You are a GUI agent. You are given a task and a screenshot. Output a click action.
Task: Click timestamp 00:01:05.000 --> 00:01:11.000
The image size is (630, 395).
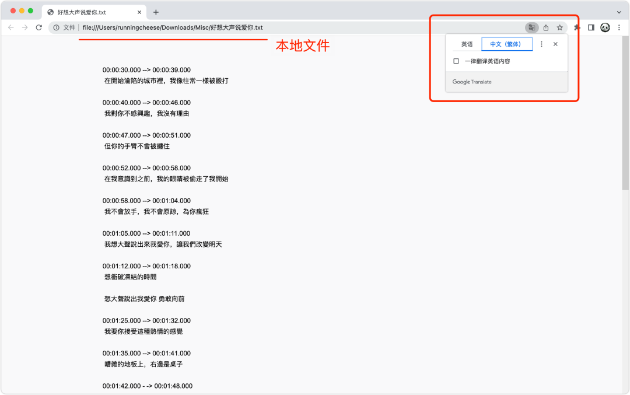[x=146, y=233]
